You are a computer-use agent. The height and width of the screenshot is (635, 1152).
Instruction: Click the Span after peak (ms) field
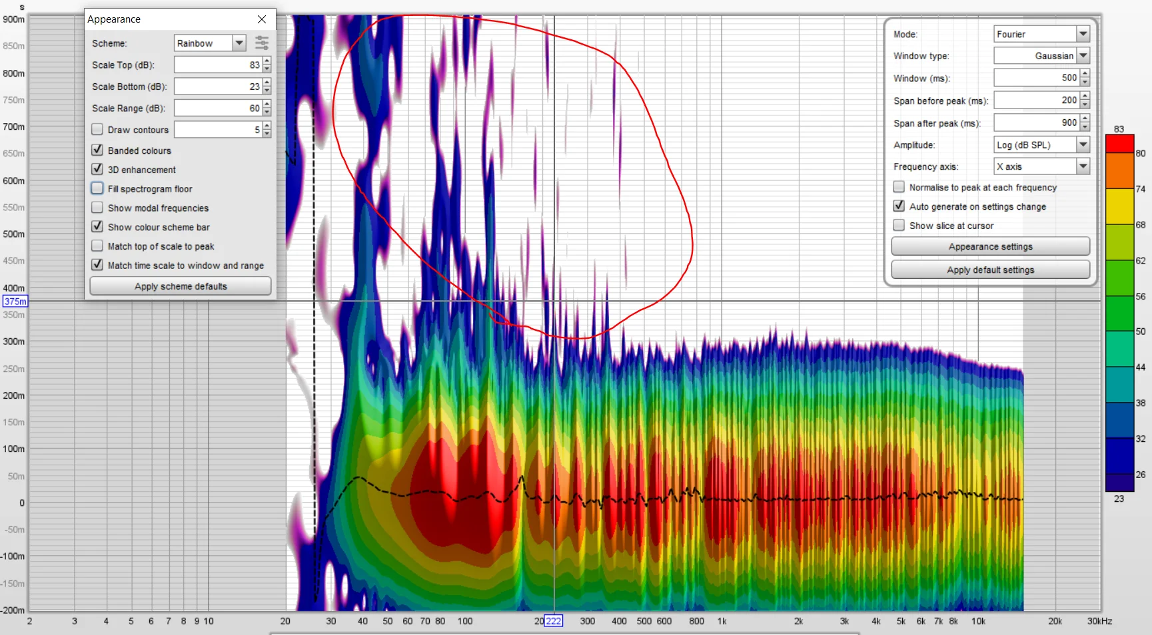click(x=1037, y=122)
